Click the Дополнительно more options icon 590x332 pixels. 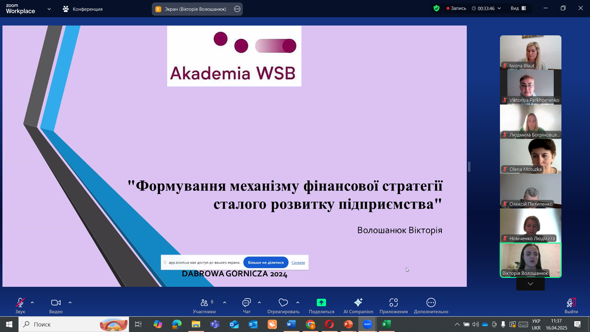[x=431, y=303]
